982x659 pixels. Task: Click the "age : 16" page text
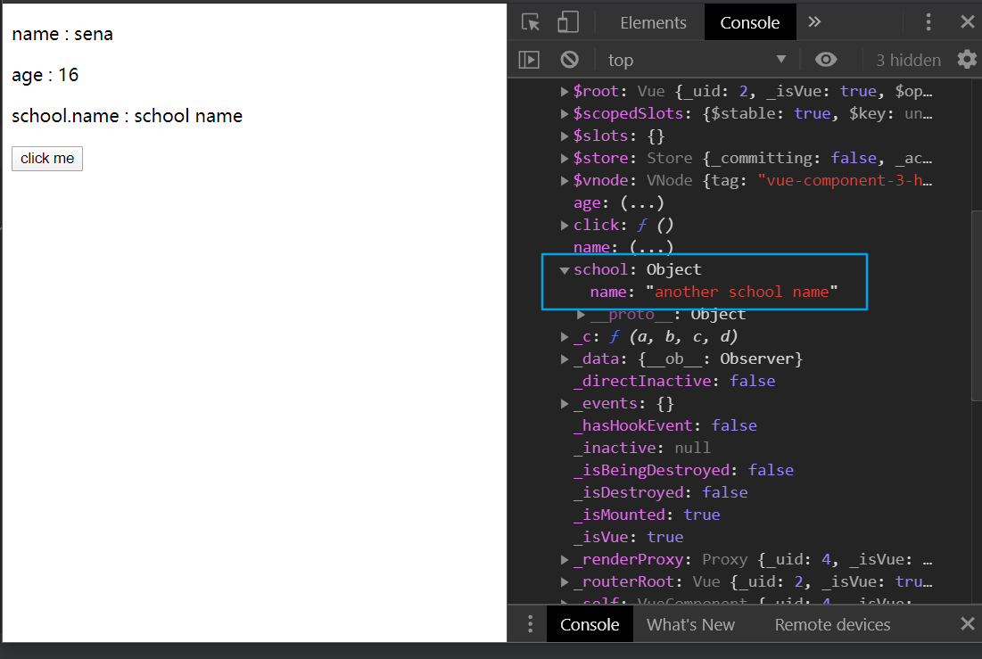point(45,75)
